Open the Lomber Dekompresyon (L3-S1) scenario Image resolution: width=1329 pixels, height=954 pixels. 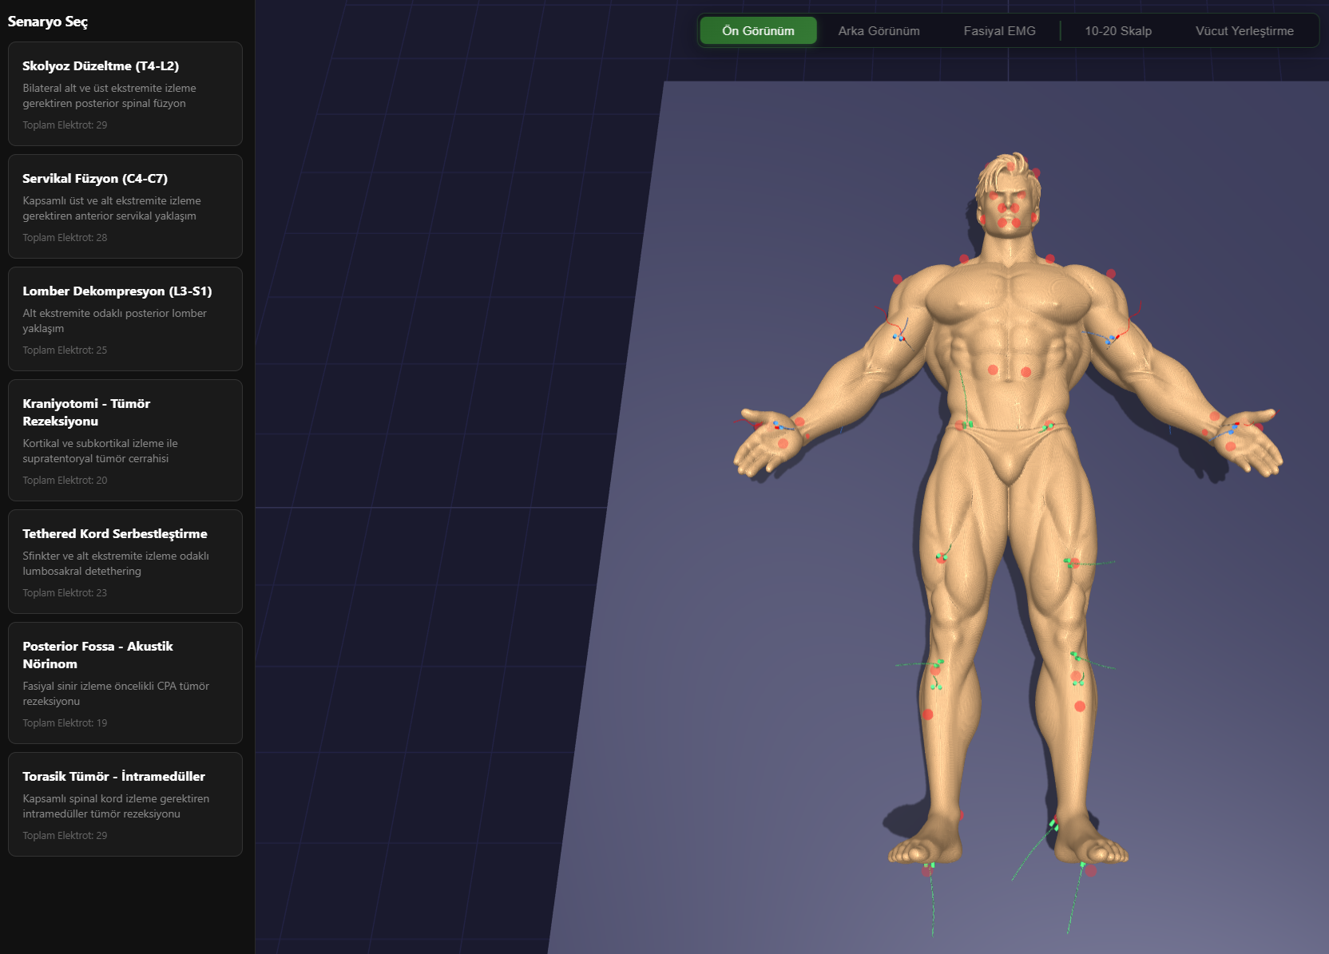[x=125, y=319]
